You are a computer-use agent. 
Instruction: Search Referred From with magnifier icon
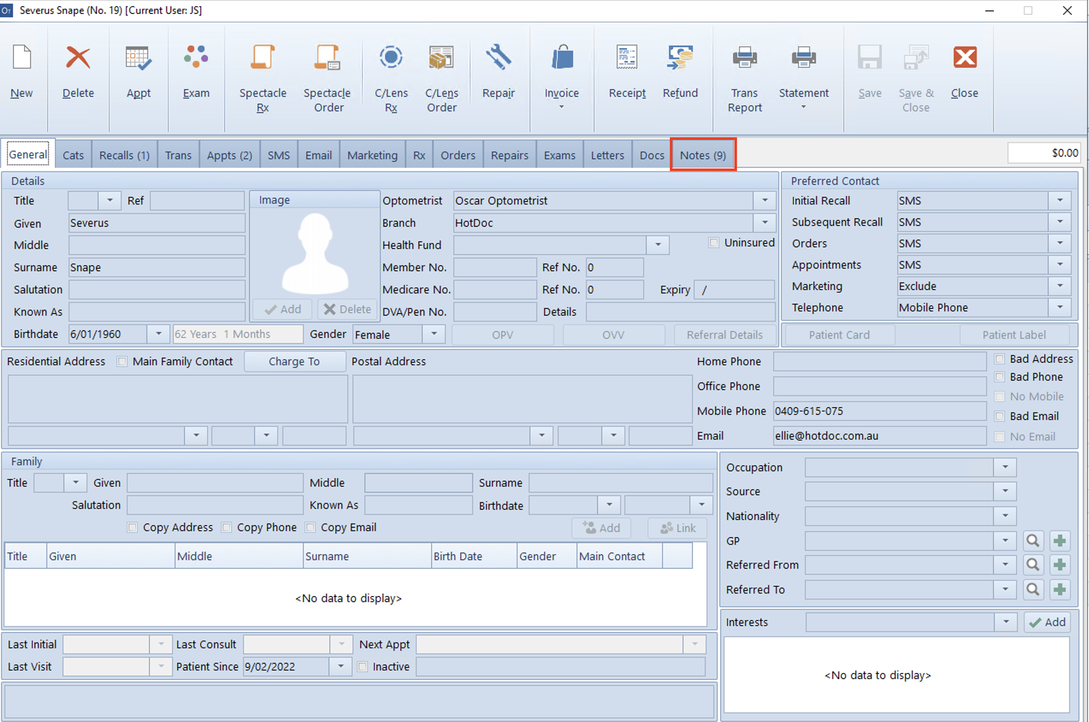click(x=1033, y=565)
